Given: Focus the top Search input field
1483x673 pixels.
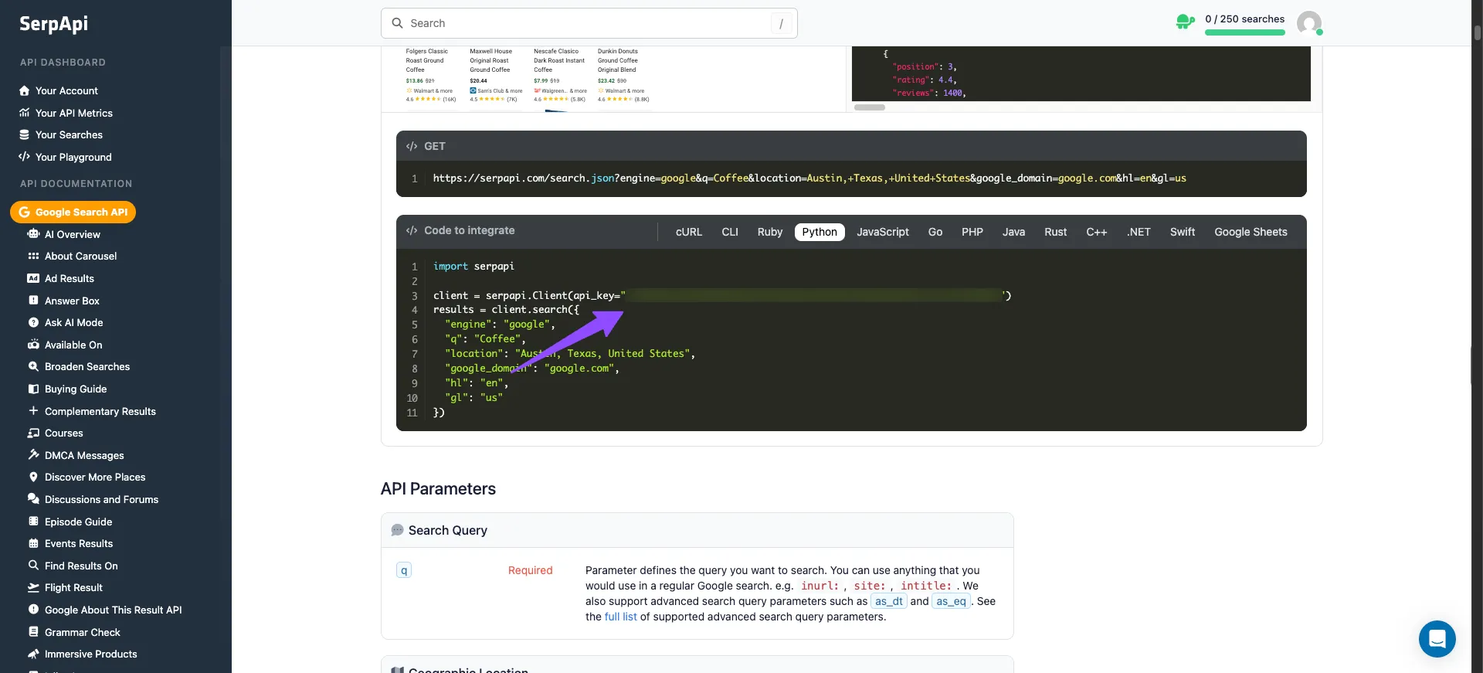Looking at the screenshot, I should (589, 23).
